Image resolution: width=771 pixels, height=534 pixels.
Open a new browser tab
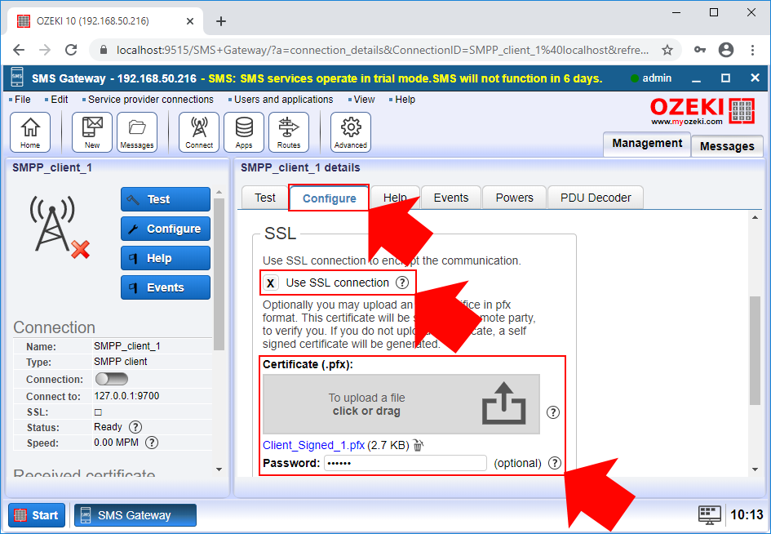click(x=221, y=21)
